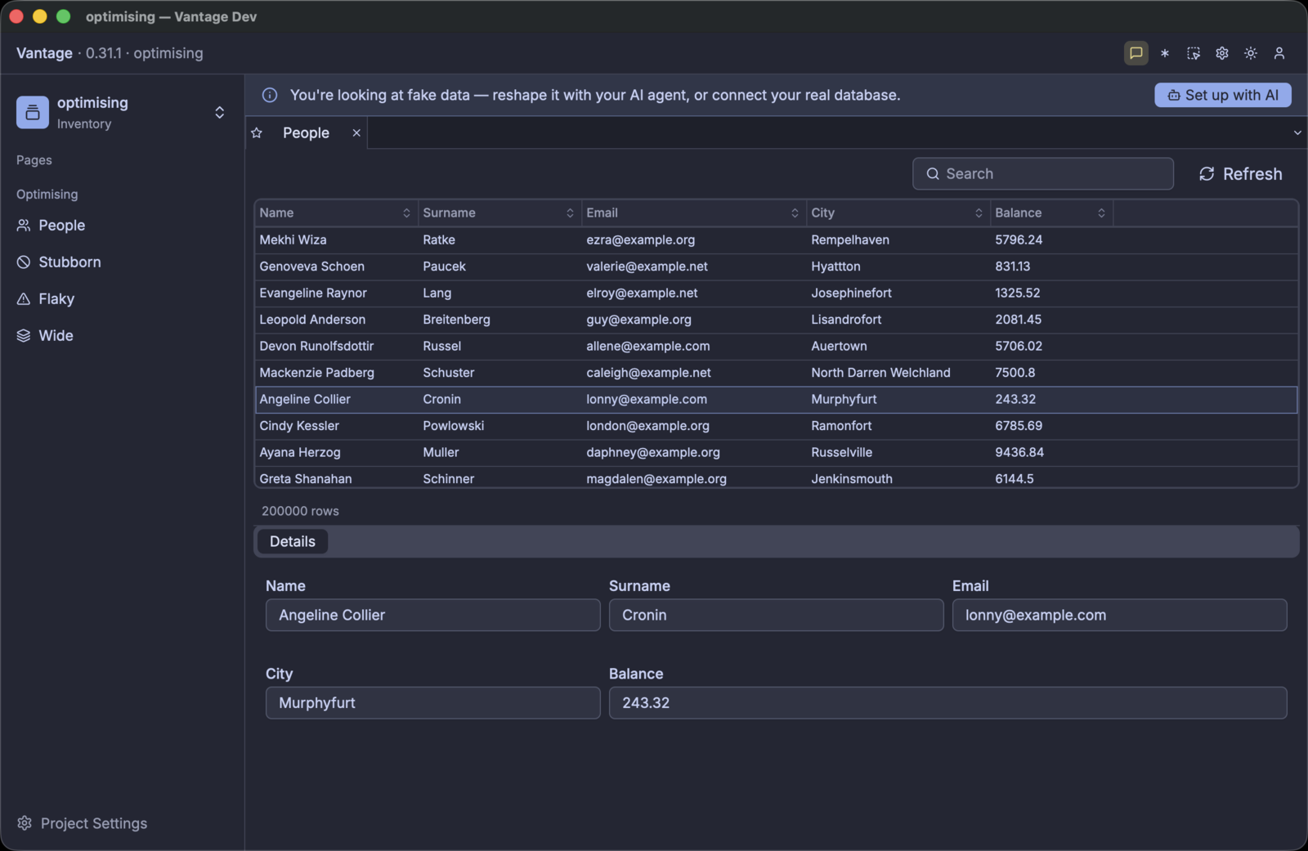This screenshot has height=851, width=1308.
Task: Activate the dashed selection cursor tool
Action: tap(1194, 53)
